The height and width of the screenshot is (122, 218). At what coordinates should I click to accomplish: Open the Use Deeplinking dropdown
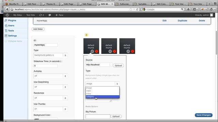coord(50,87)
